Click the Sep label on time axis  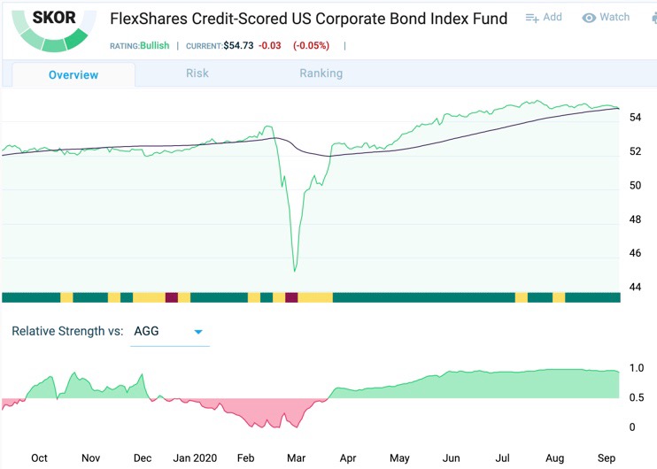[x=607, y=457]
